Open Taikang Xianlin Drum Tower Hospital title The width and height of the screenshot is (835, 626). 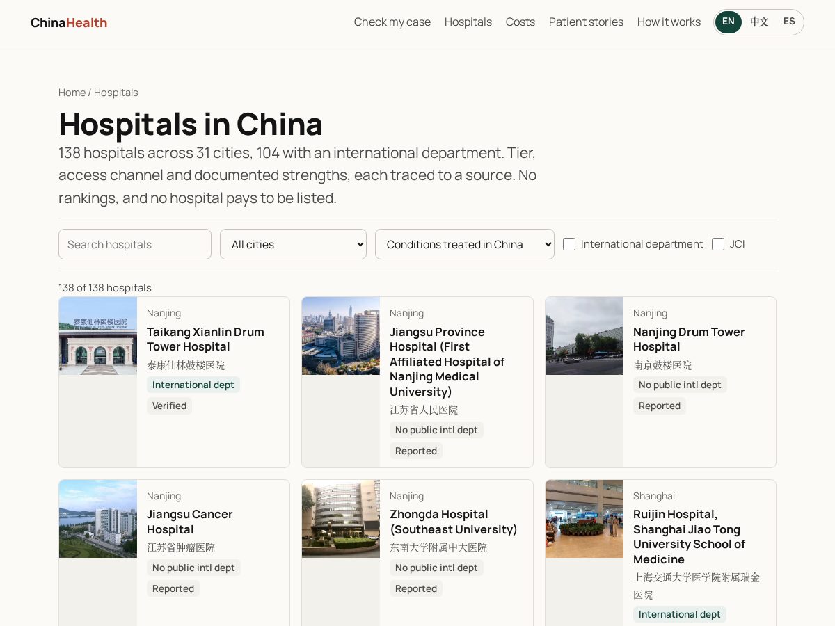[205, 339]
